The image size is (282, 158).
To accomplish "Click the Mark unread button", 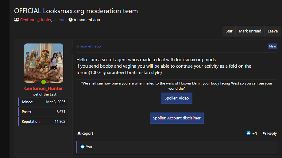I will [250, 31].
